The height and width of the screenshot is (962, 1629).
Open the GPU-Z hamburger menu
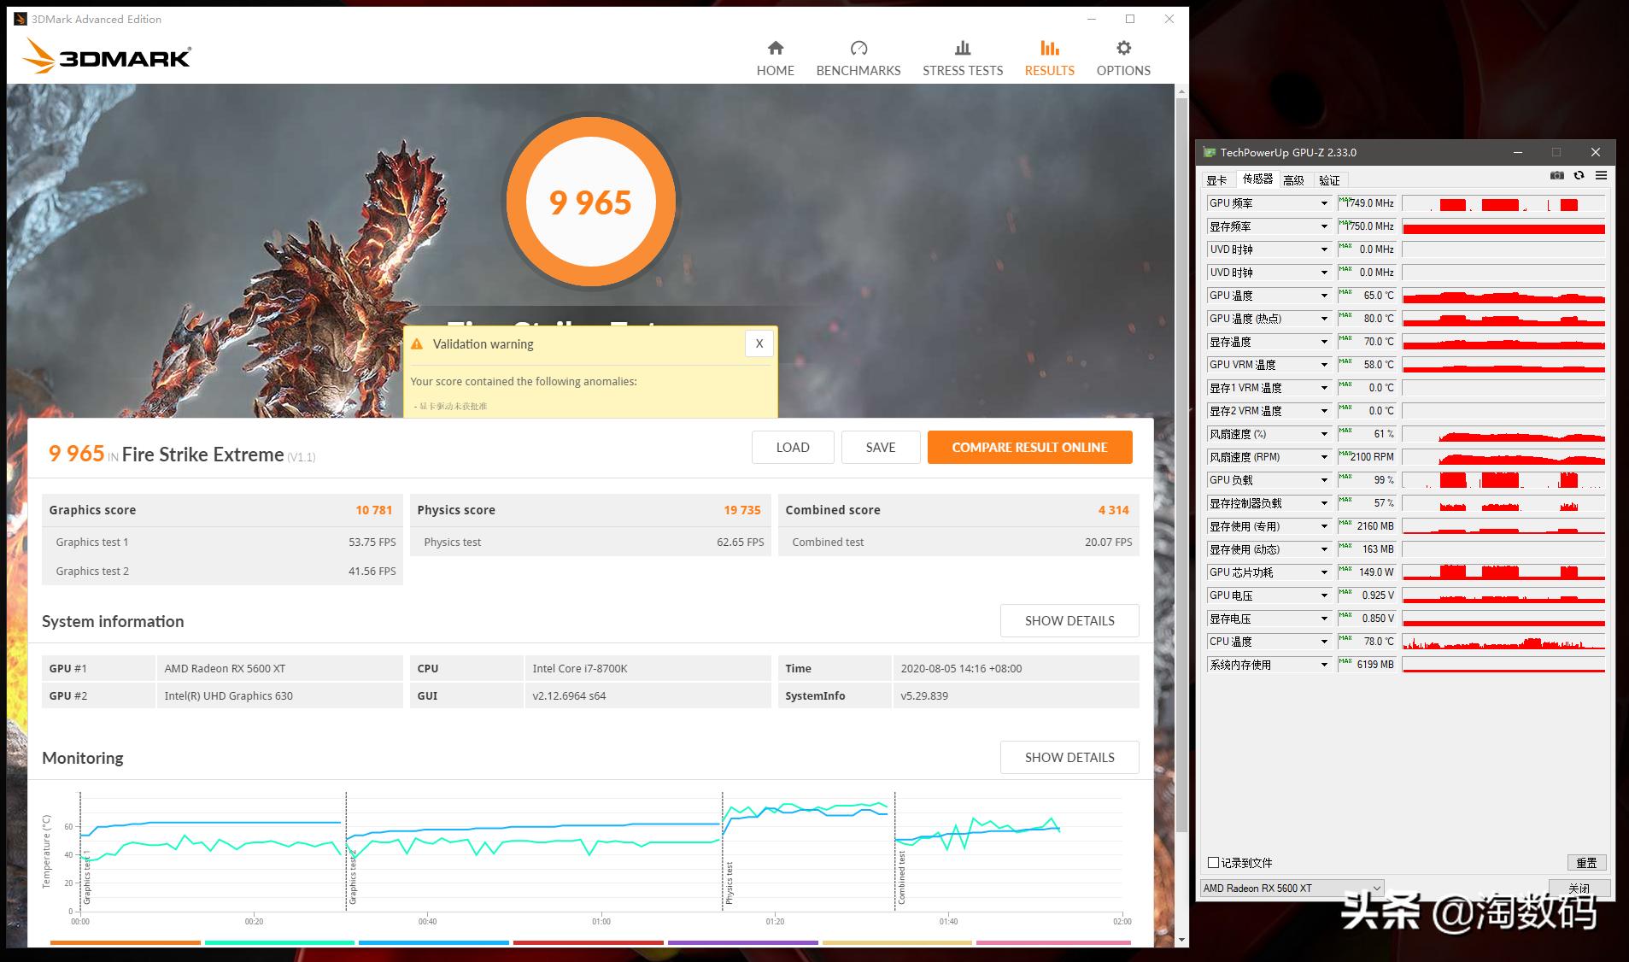pos(1602,175)
